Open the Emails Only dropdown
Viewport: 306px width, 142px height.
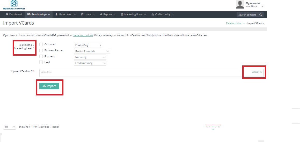(88, 45)
